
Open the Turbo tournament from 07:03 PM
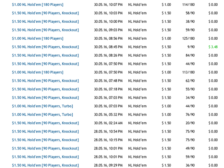(42, 106)
